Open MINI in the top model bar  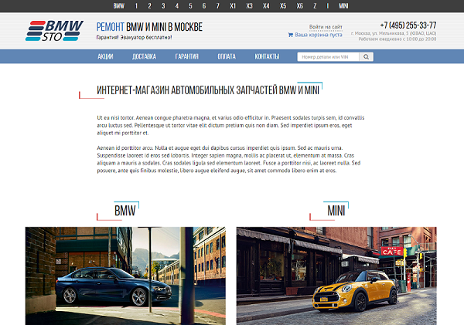click(x=343, y=6)
